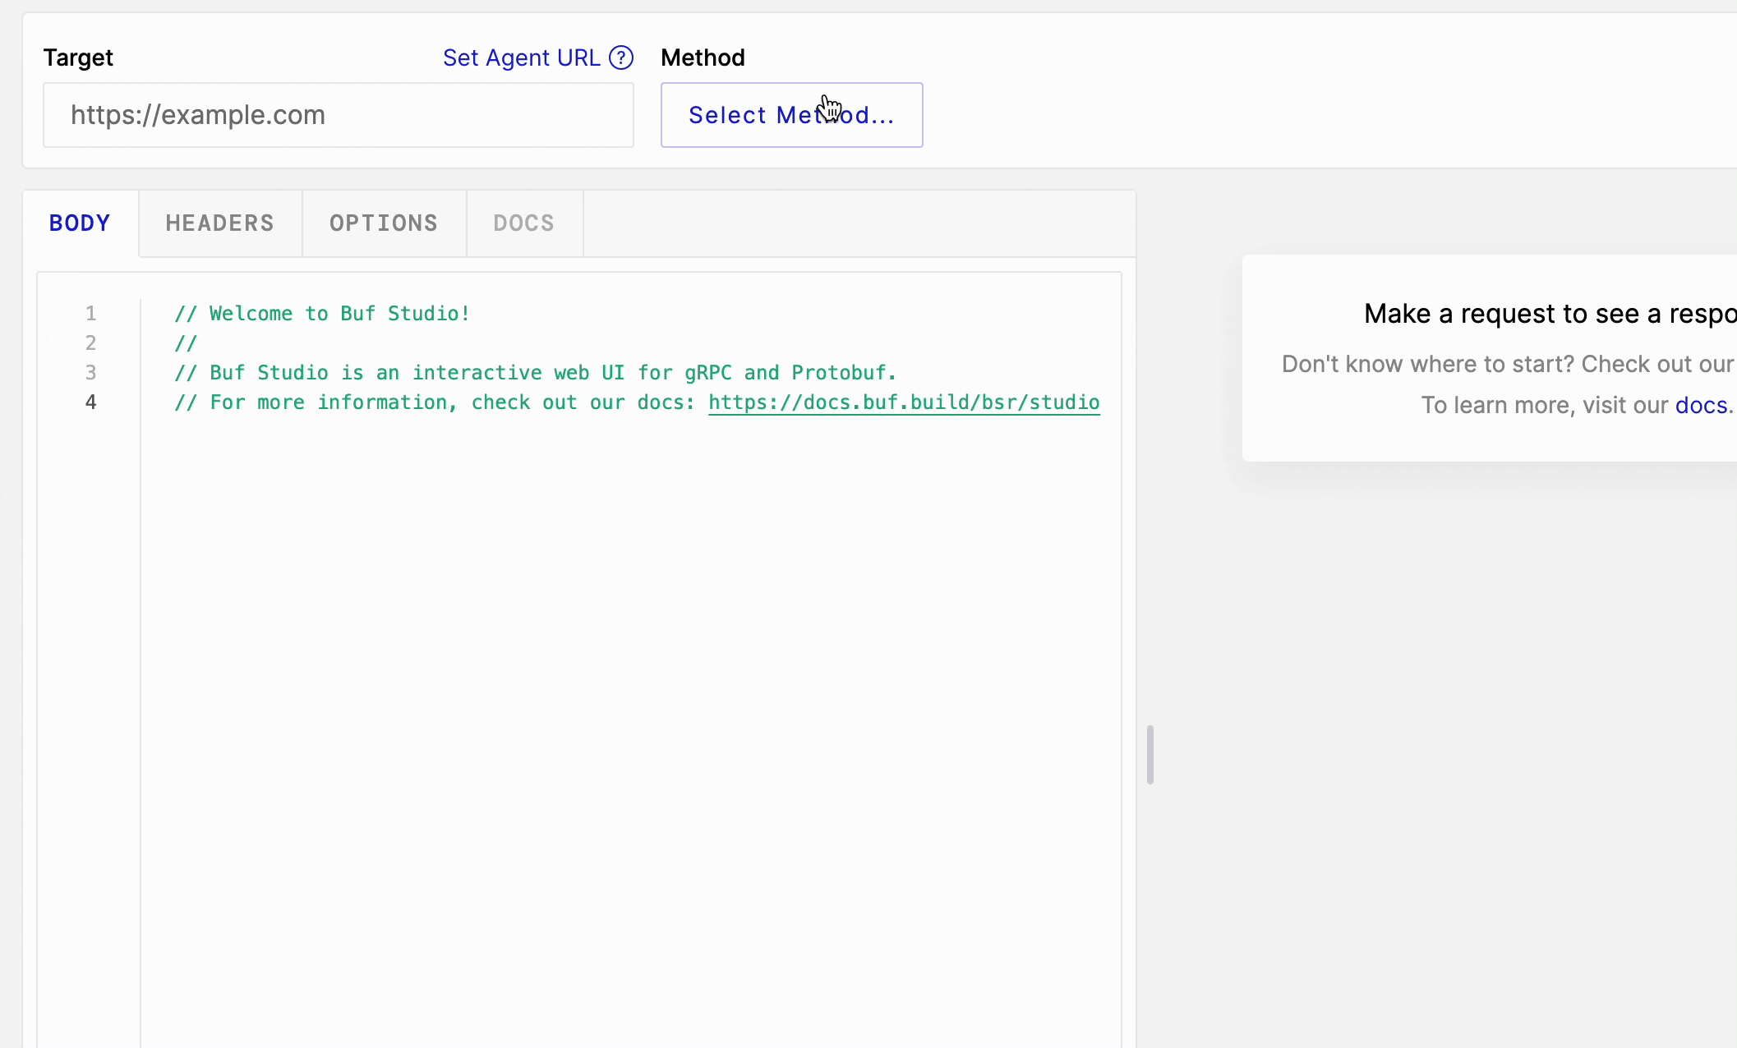Click line number 1 in the editor
Screen dimensions: 1737x1048
[x=90, y=313]
